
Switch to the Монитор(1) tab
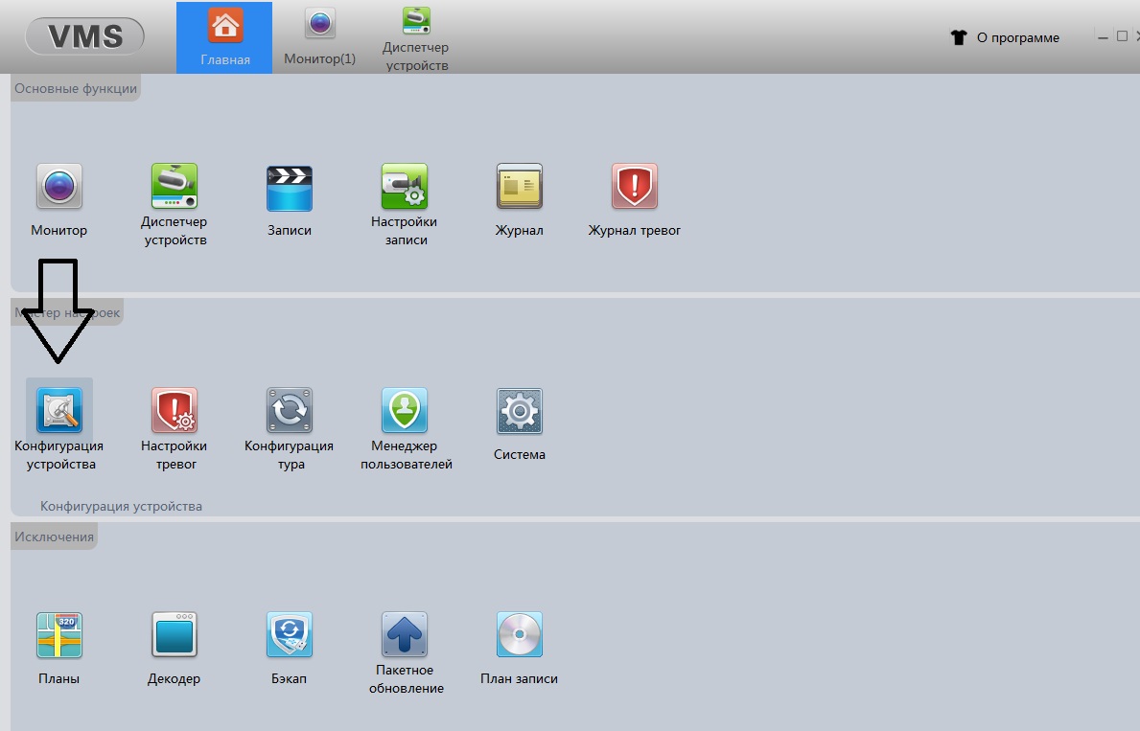click(x=319, y=37)
